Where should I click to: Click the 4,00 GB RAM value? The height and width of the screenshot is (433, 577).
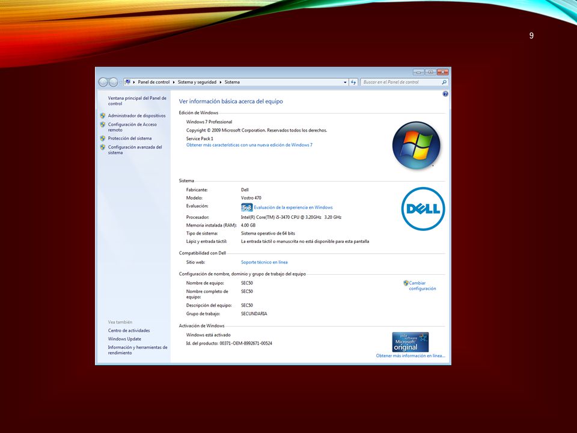pyautogui.click(x=248, y=226)
